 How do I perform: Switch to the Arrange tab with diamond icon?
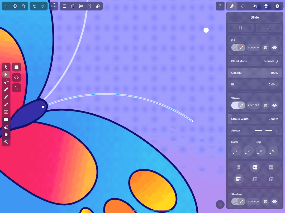243,6
